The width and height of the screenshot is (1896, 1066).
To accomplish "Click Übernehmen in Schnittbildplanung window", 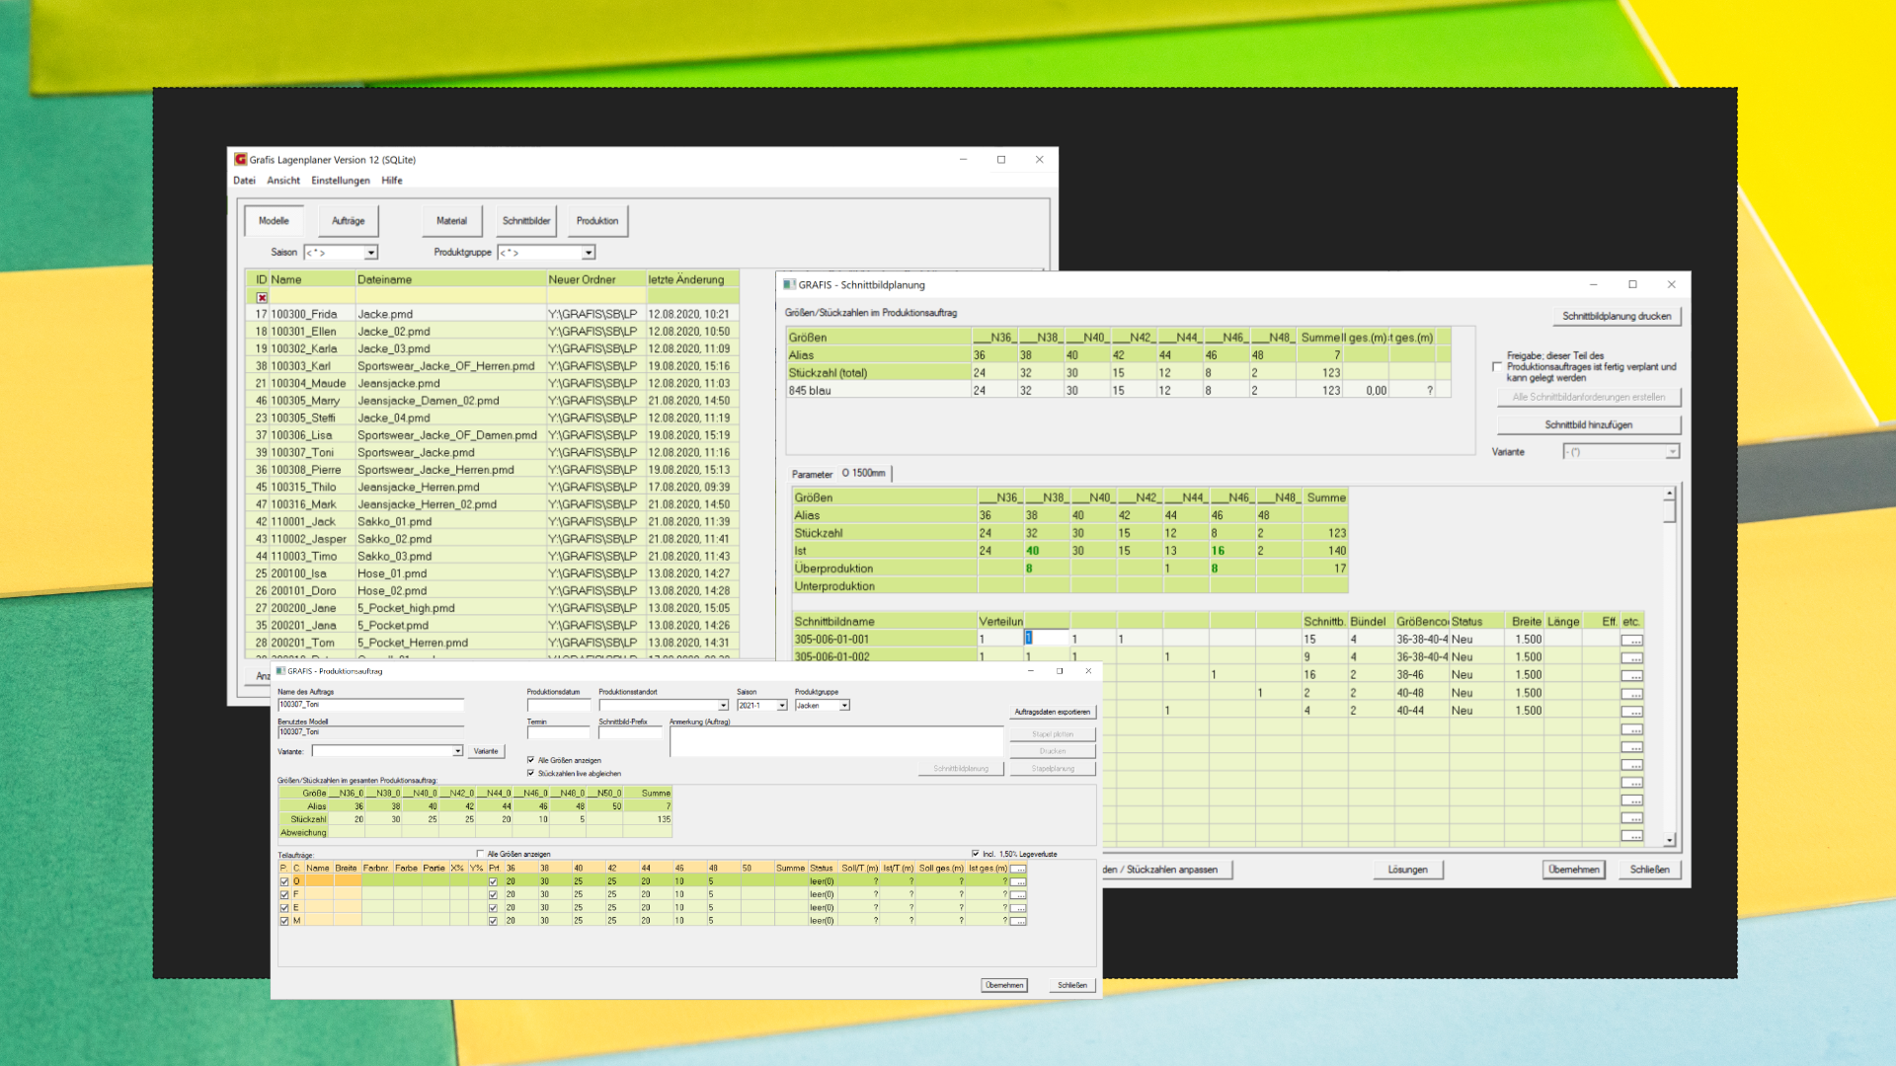I will pos(1574,870).
